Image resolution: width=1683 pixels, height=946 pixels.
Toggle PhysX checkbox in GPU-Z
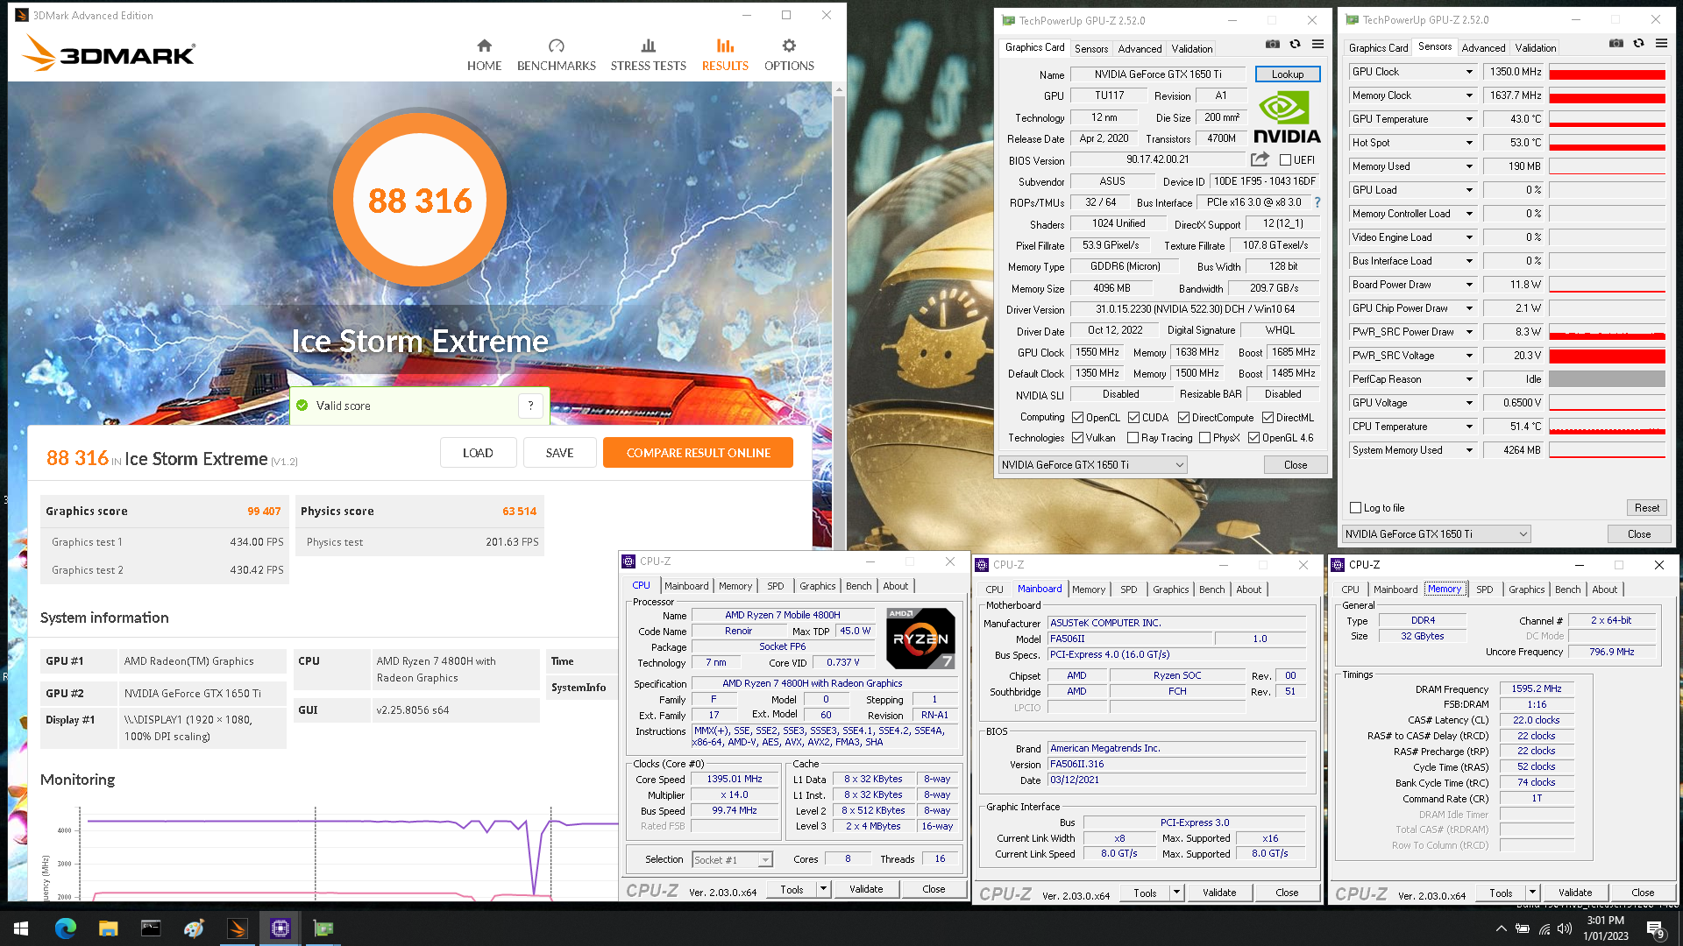(1204, 438)
